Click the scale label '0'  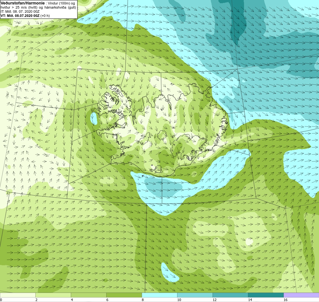click(x=1, y=300)
